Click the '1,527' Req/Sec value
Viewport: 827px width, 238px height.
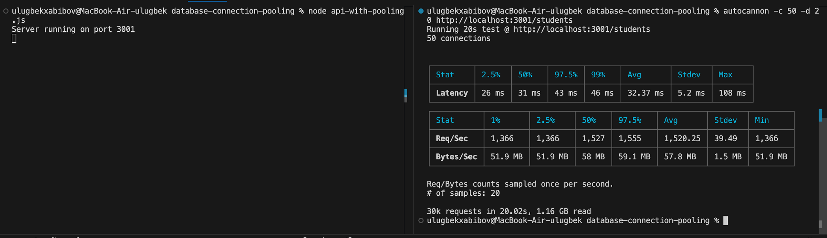coord(593,139)
